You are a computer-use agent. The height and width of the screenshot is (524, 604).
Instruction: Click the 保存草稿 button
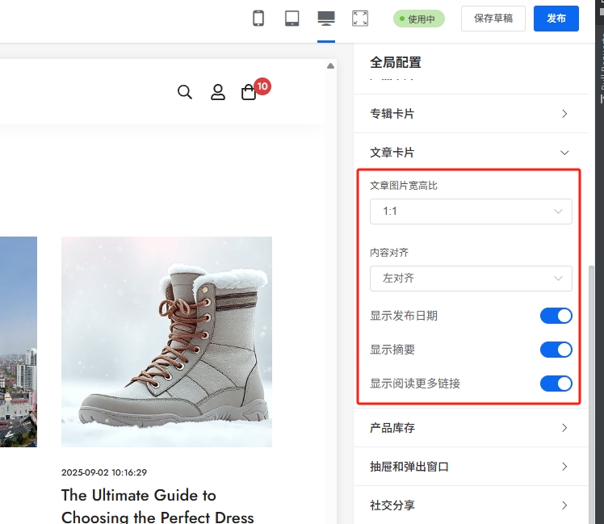point(493,19)
